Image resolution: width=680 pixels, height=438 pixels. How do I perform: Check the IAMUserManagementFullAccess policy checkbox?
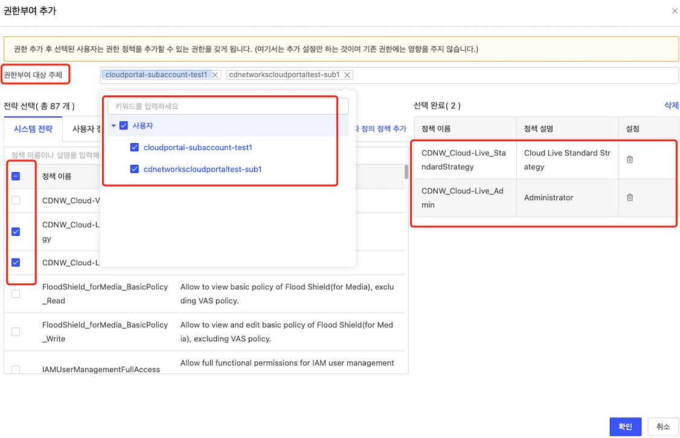(16, 369)
